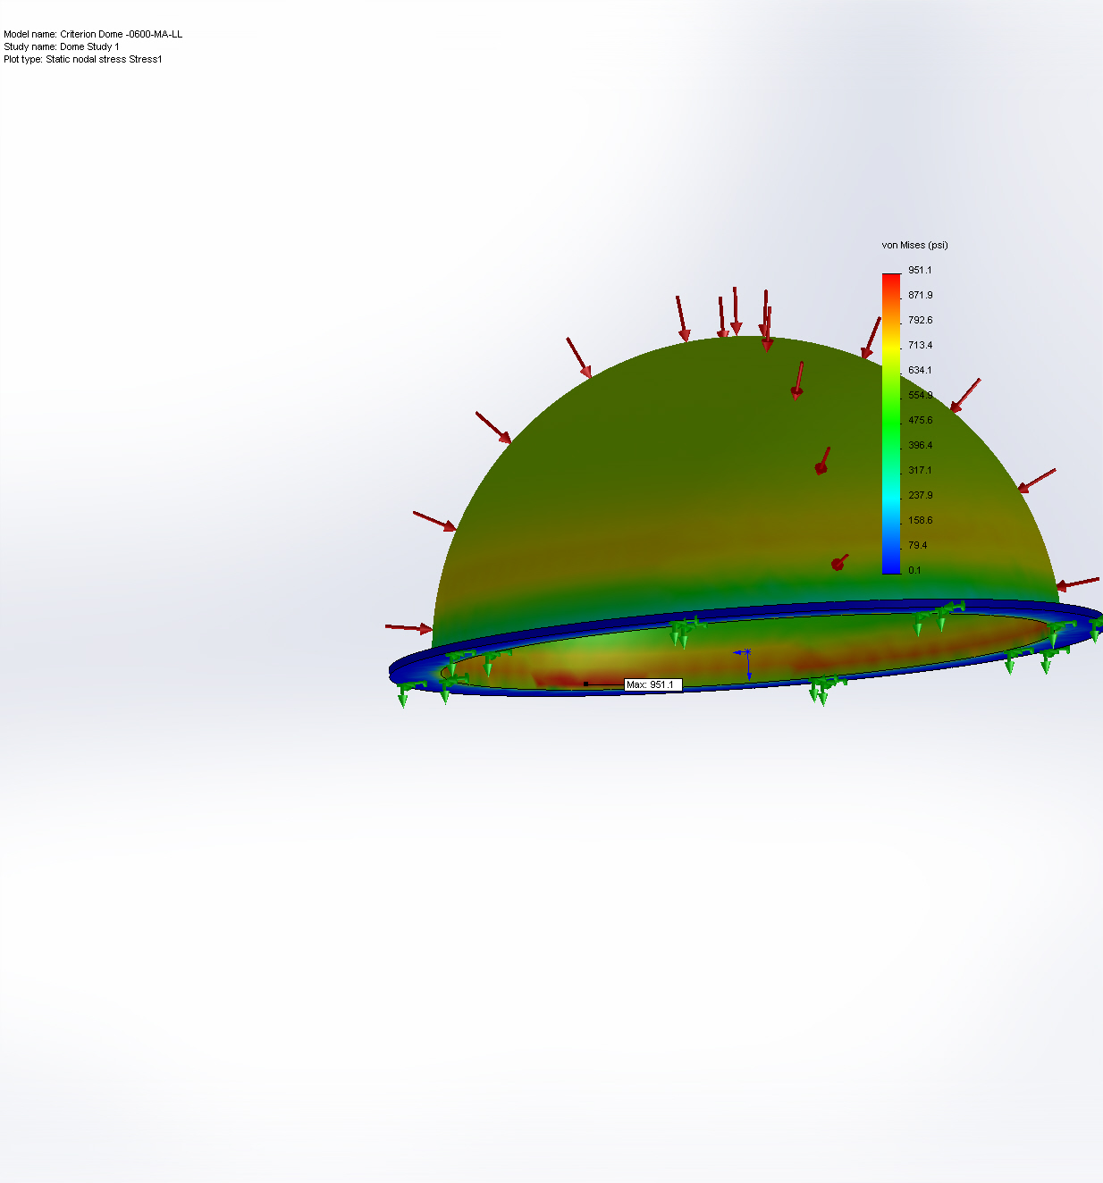Select the 792.6 legend tick label

coord(920,320)
